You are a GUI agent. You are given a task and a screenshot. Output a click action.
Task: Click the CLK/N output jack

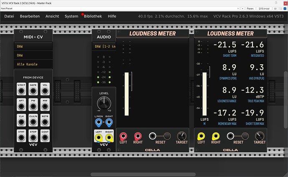point(33,122)
